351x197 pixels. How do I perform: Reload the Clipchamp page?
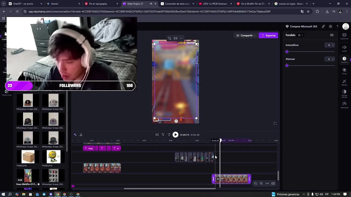[17, 11]
